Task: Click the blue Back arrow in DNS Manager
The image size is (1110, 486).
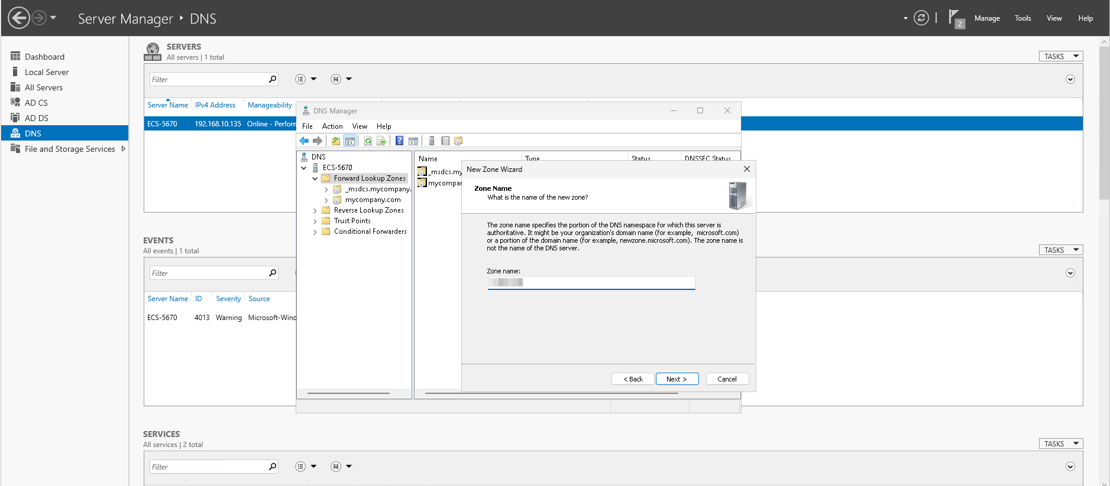Action: pos(304,141)
